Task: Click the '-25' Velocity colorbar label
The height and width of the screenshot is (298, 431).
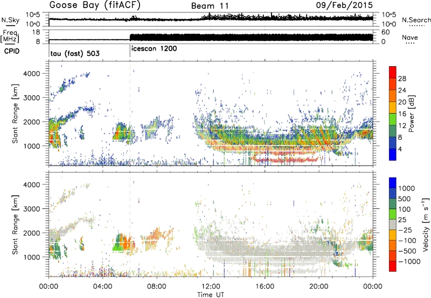Action: point(405,230)
